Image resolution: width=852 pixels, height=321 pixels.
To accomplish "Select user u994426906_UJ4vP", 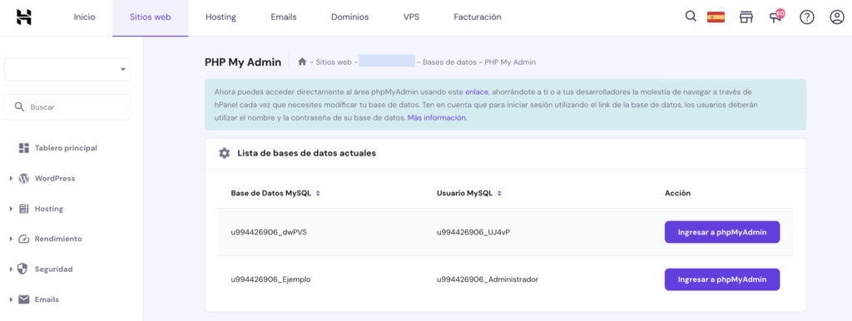I will click(x=473, y=233).
